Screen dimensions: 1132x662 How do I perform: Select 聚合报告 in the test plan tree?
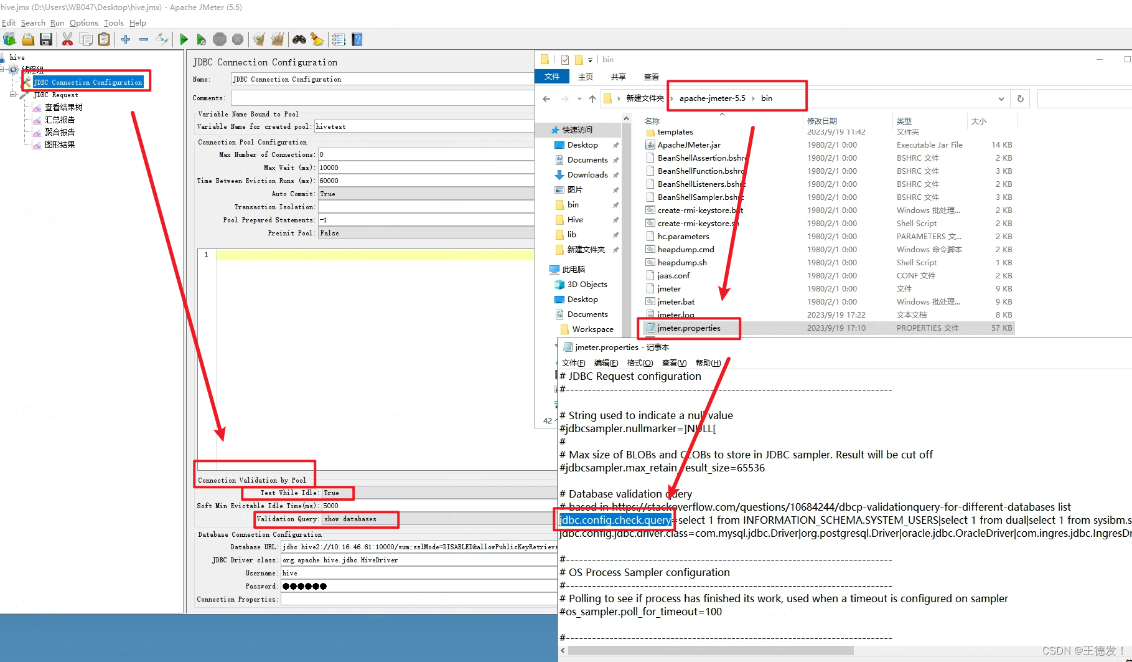60,132
